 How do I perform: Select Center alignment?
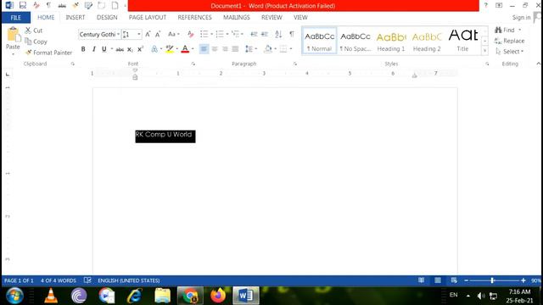(x=215, y=49)
